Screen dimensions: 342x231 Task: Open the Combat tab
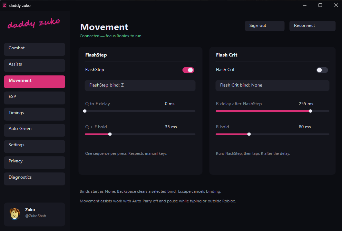point(35,49)
